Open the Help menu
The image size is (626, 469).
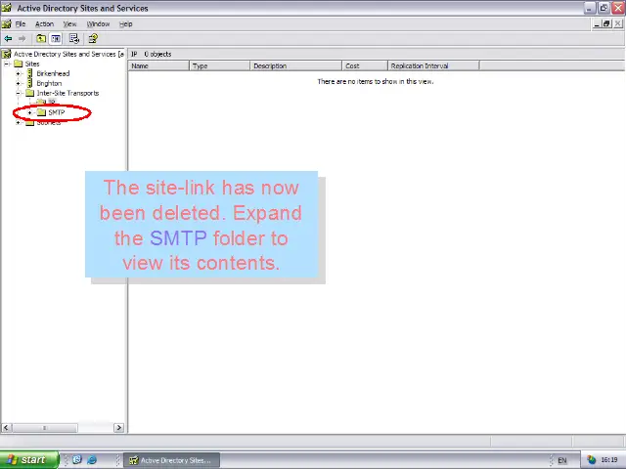click(x=126, y=23)
